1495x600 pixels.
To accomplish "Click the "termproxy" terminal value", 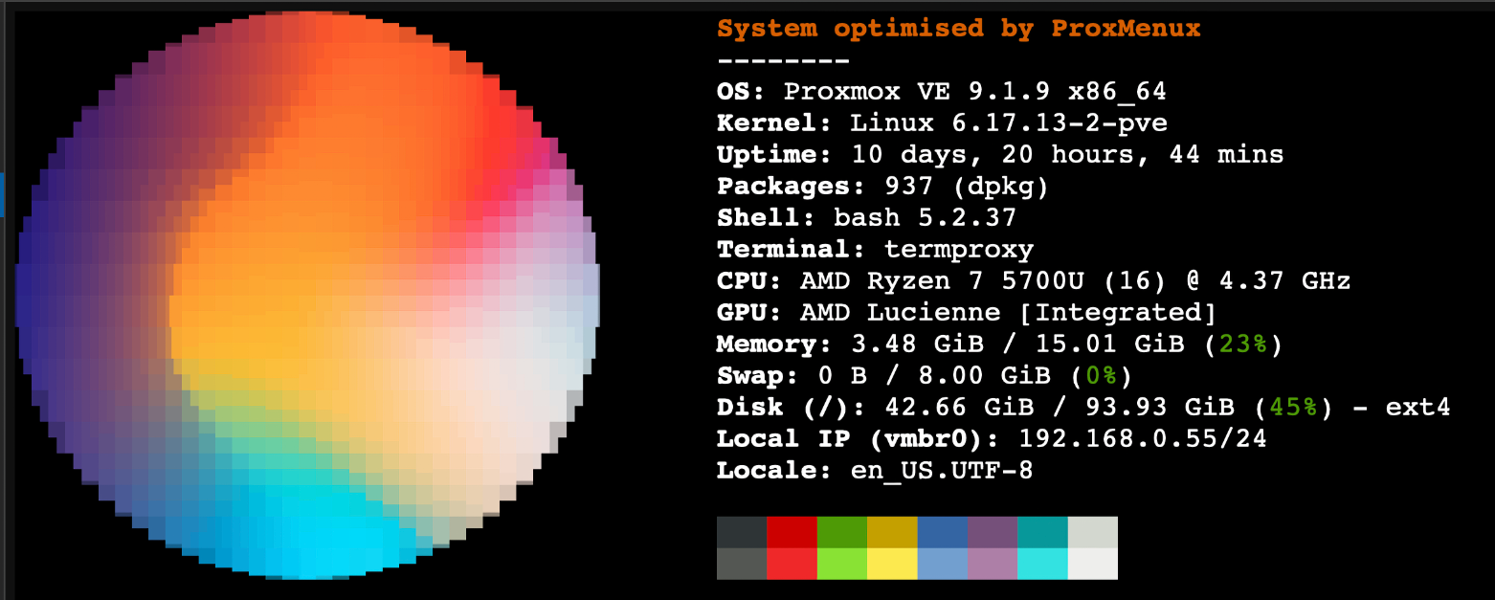I will click(959, 250).
